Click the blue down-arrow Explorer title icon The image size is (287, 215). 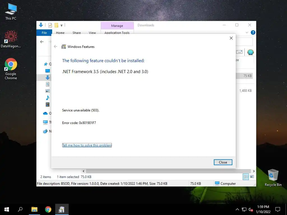41,25
